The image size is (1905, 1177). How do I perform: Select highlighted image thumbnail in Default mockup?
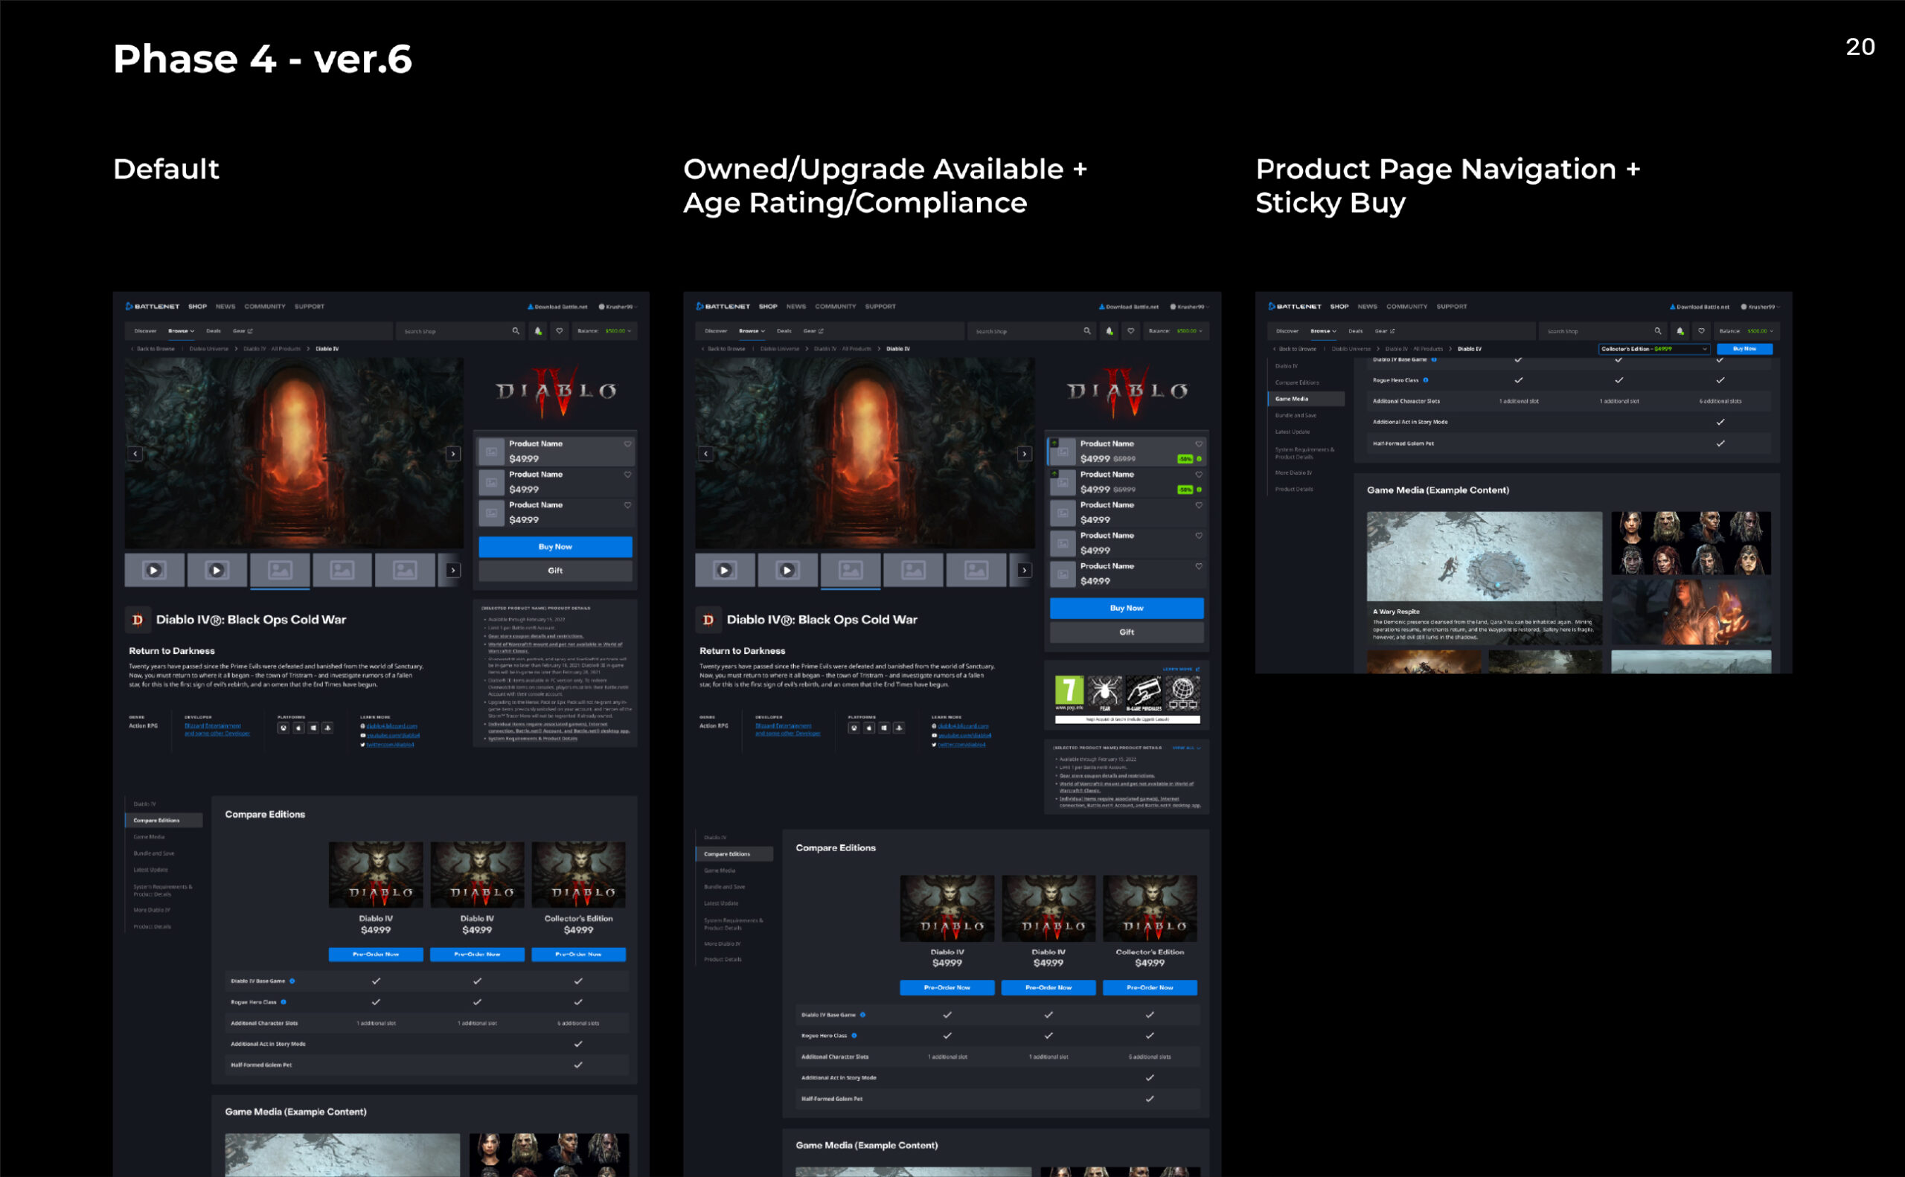click(x=281, y=571)
